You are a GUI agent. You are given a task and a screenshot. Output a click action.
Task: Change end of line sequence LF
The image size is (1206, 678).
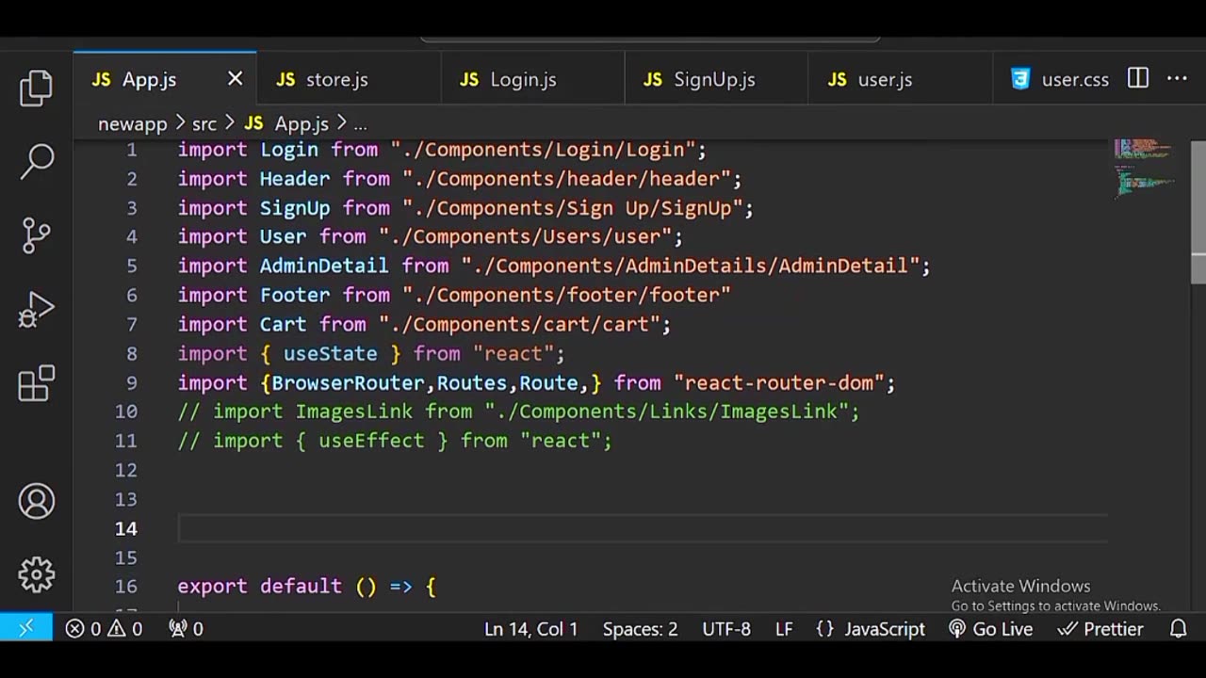[x=784, y=628]
